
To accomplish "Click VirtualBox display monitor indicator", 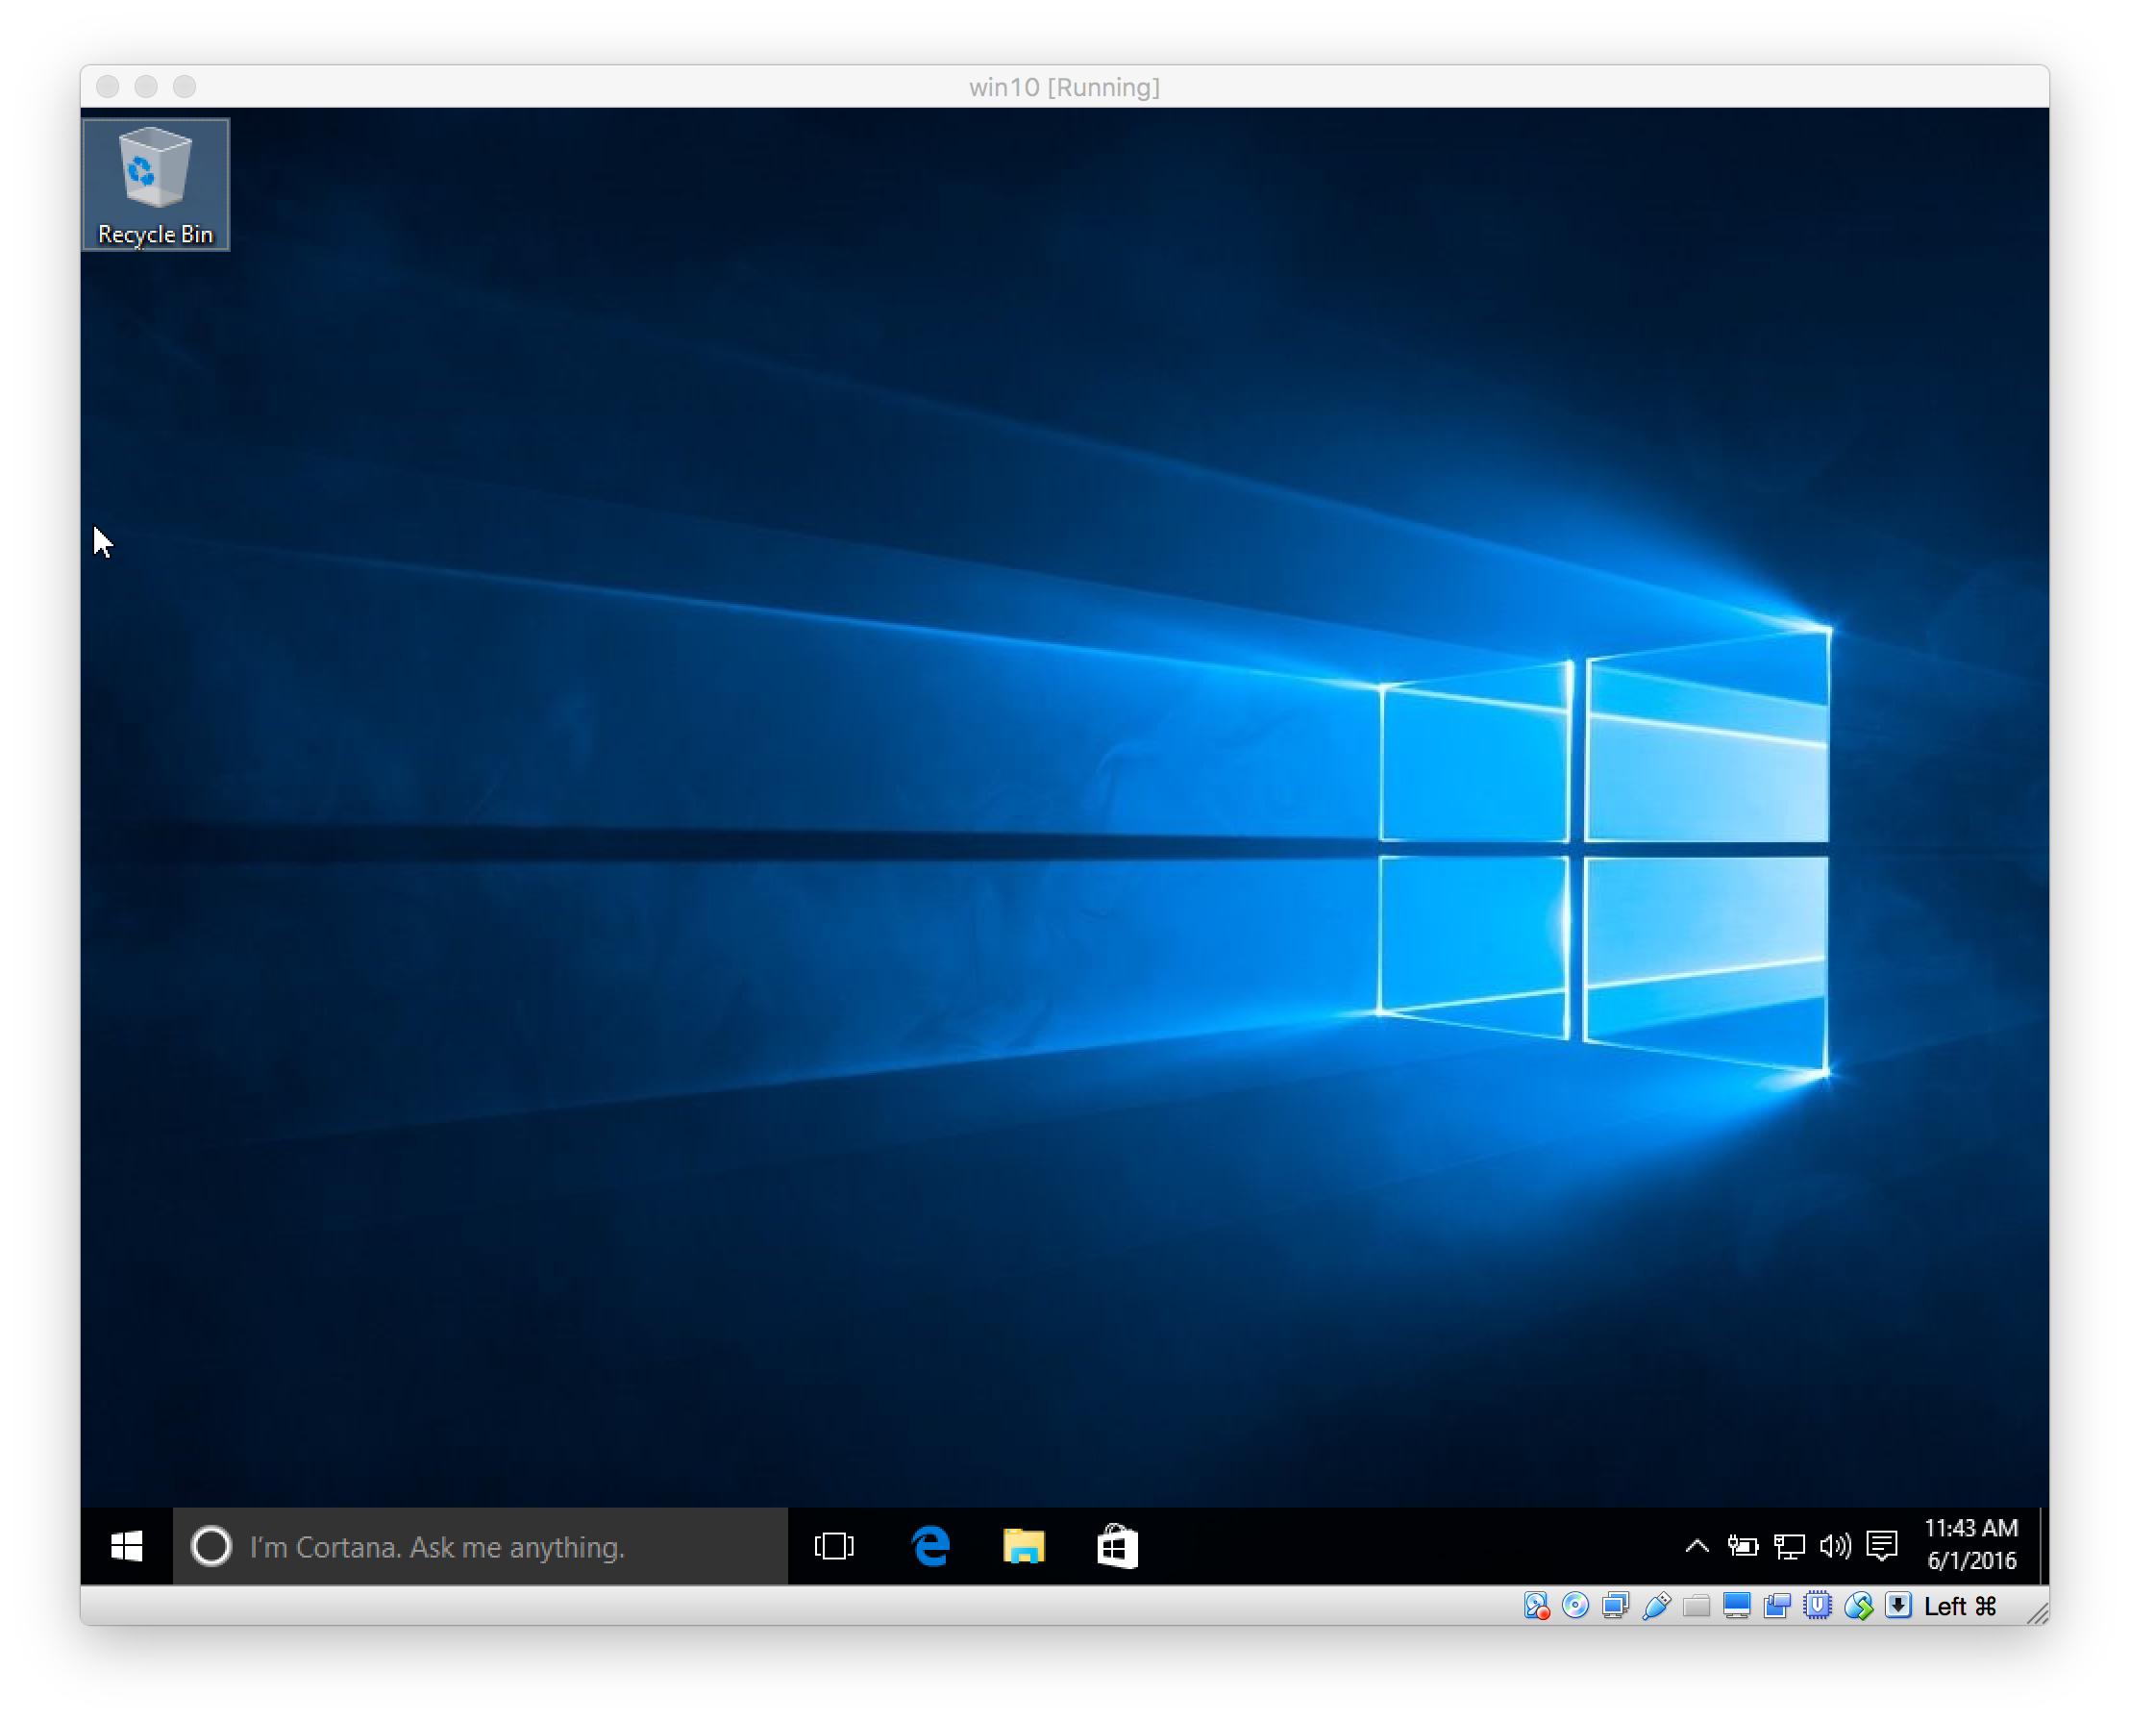I will [x=1737, y=1605].
